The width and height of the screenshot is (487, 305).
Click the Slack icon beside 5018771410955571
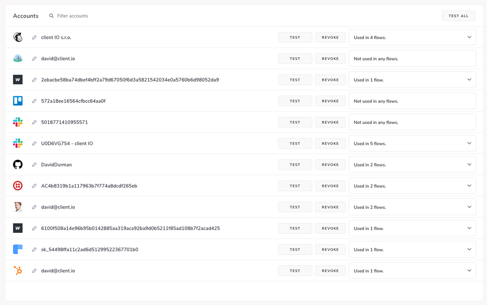[18, 122]
